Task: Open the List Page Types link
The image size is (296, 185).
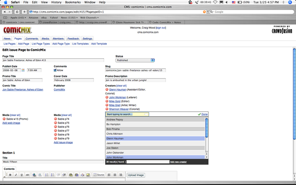Action: tap(41, 43)
